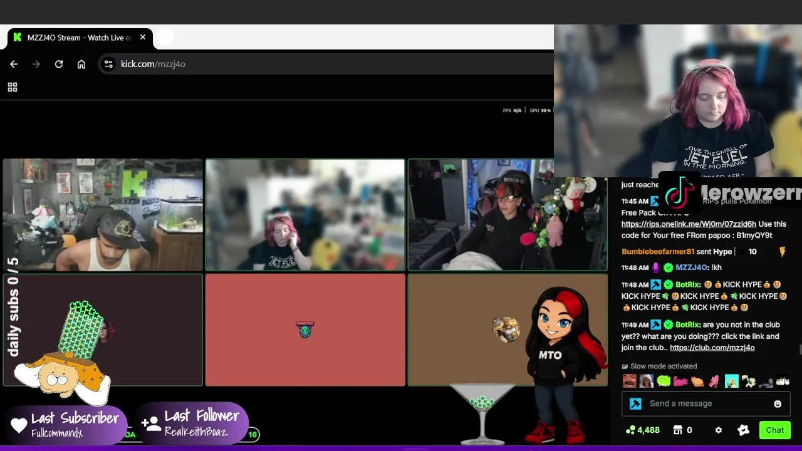Pick the green frog blob emote
The image size is (802, 451).
coord(664,381)
